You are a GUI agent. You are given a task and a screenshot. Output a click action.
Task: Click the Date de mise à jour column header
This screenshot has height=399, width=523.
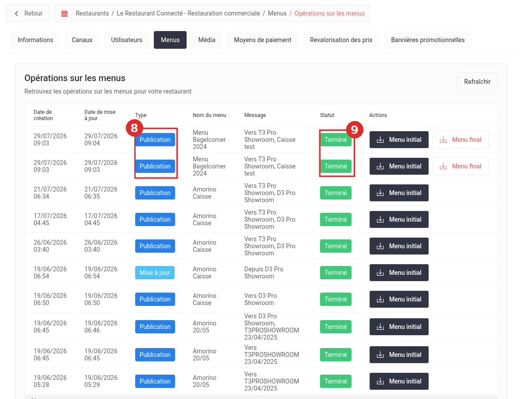pos(100,115)
